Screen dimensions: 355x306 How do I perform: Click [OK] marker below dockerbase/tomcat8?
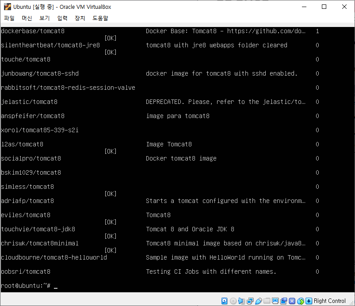(111, 38)
